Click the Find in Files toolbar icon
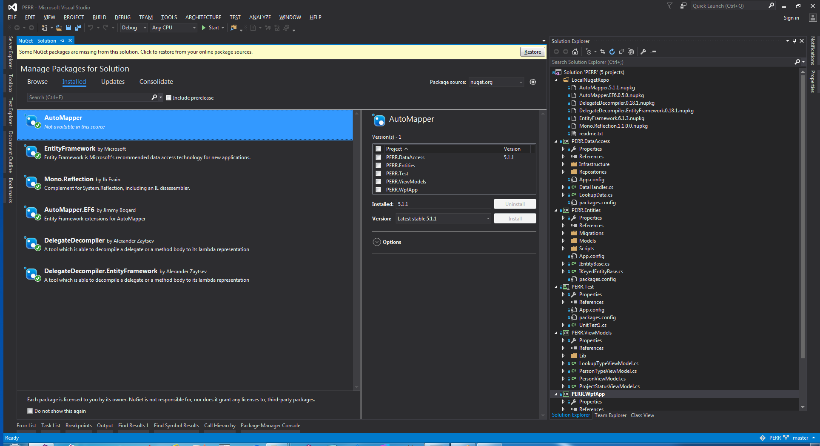 coord(233,28)
